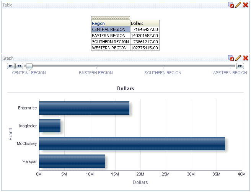Step the slider forward one region
This screenshot has width=251, height=192.
pyautogui.click(x=240, y=66)
